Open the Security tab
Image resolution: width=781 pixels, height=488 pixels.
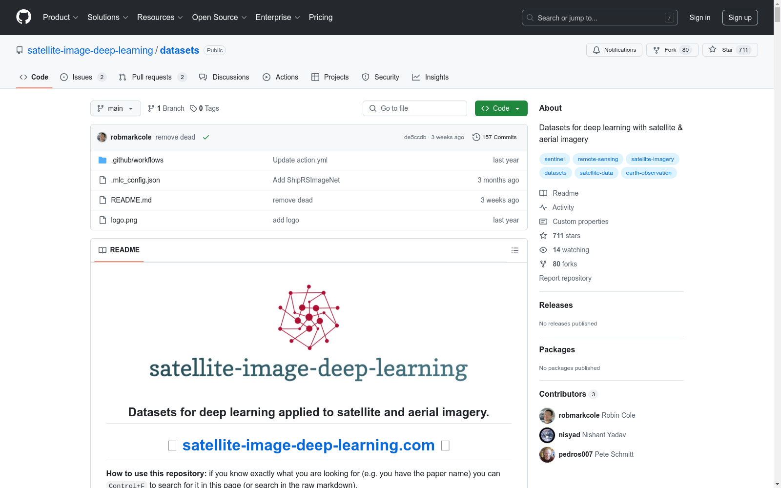click(380, 77)
